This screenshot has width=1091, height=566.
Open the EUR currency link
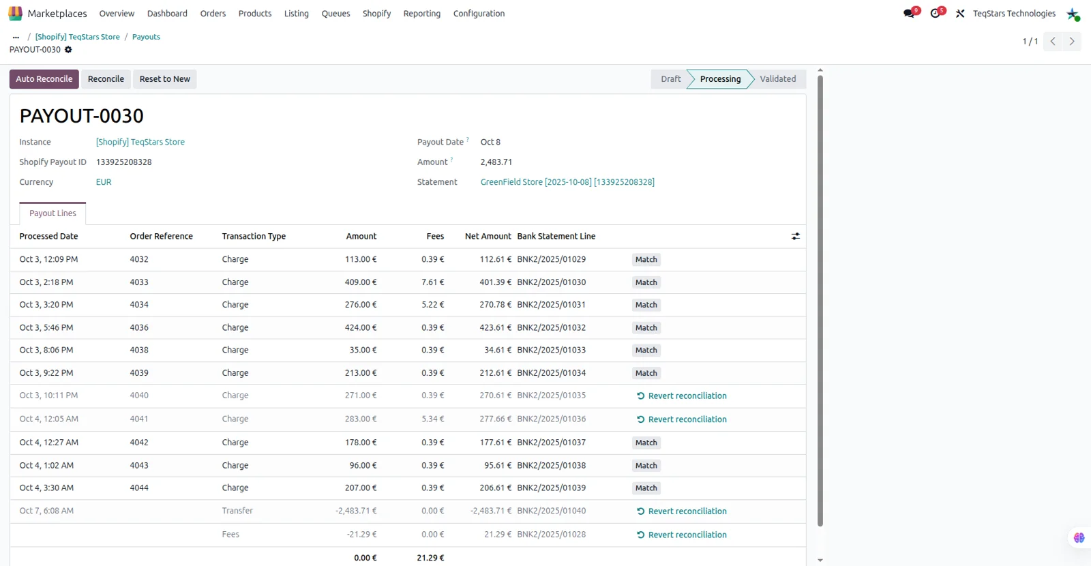(x=104, y=183)
